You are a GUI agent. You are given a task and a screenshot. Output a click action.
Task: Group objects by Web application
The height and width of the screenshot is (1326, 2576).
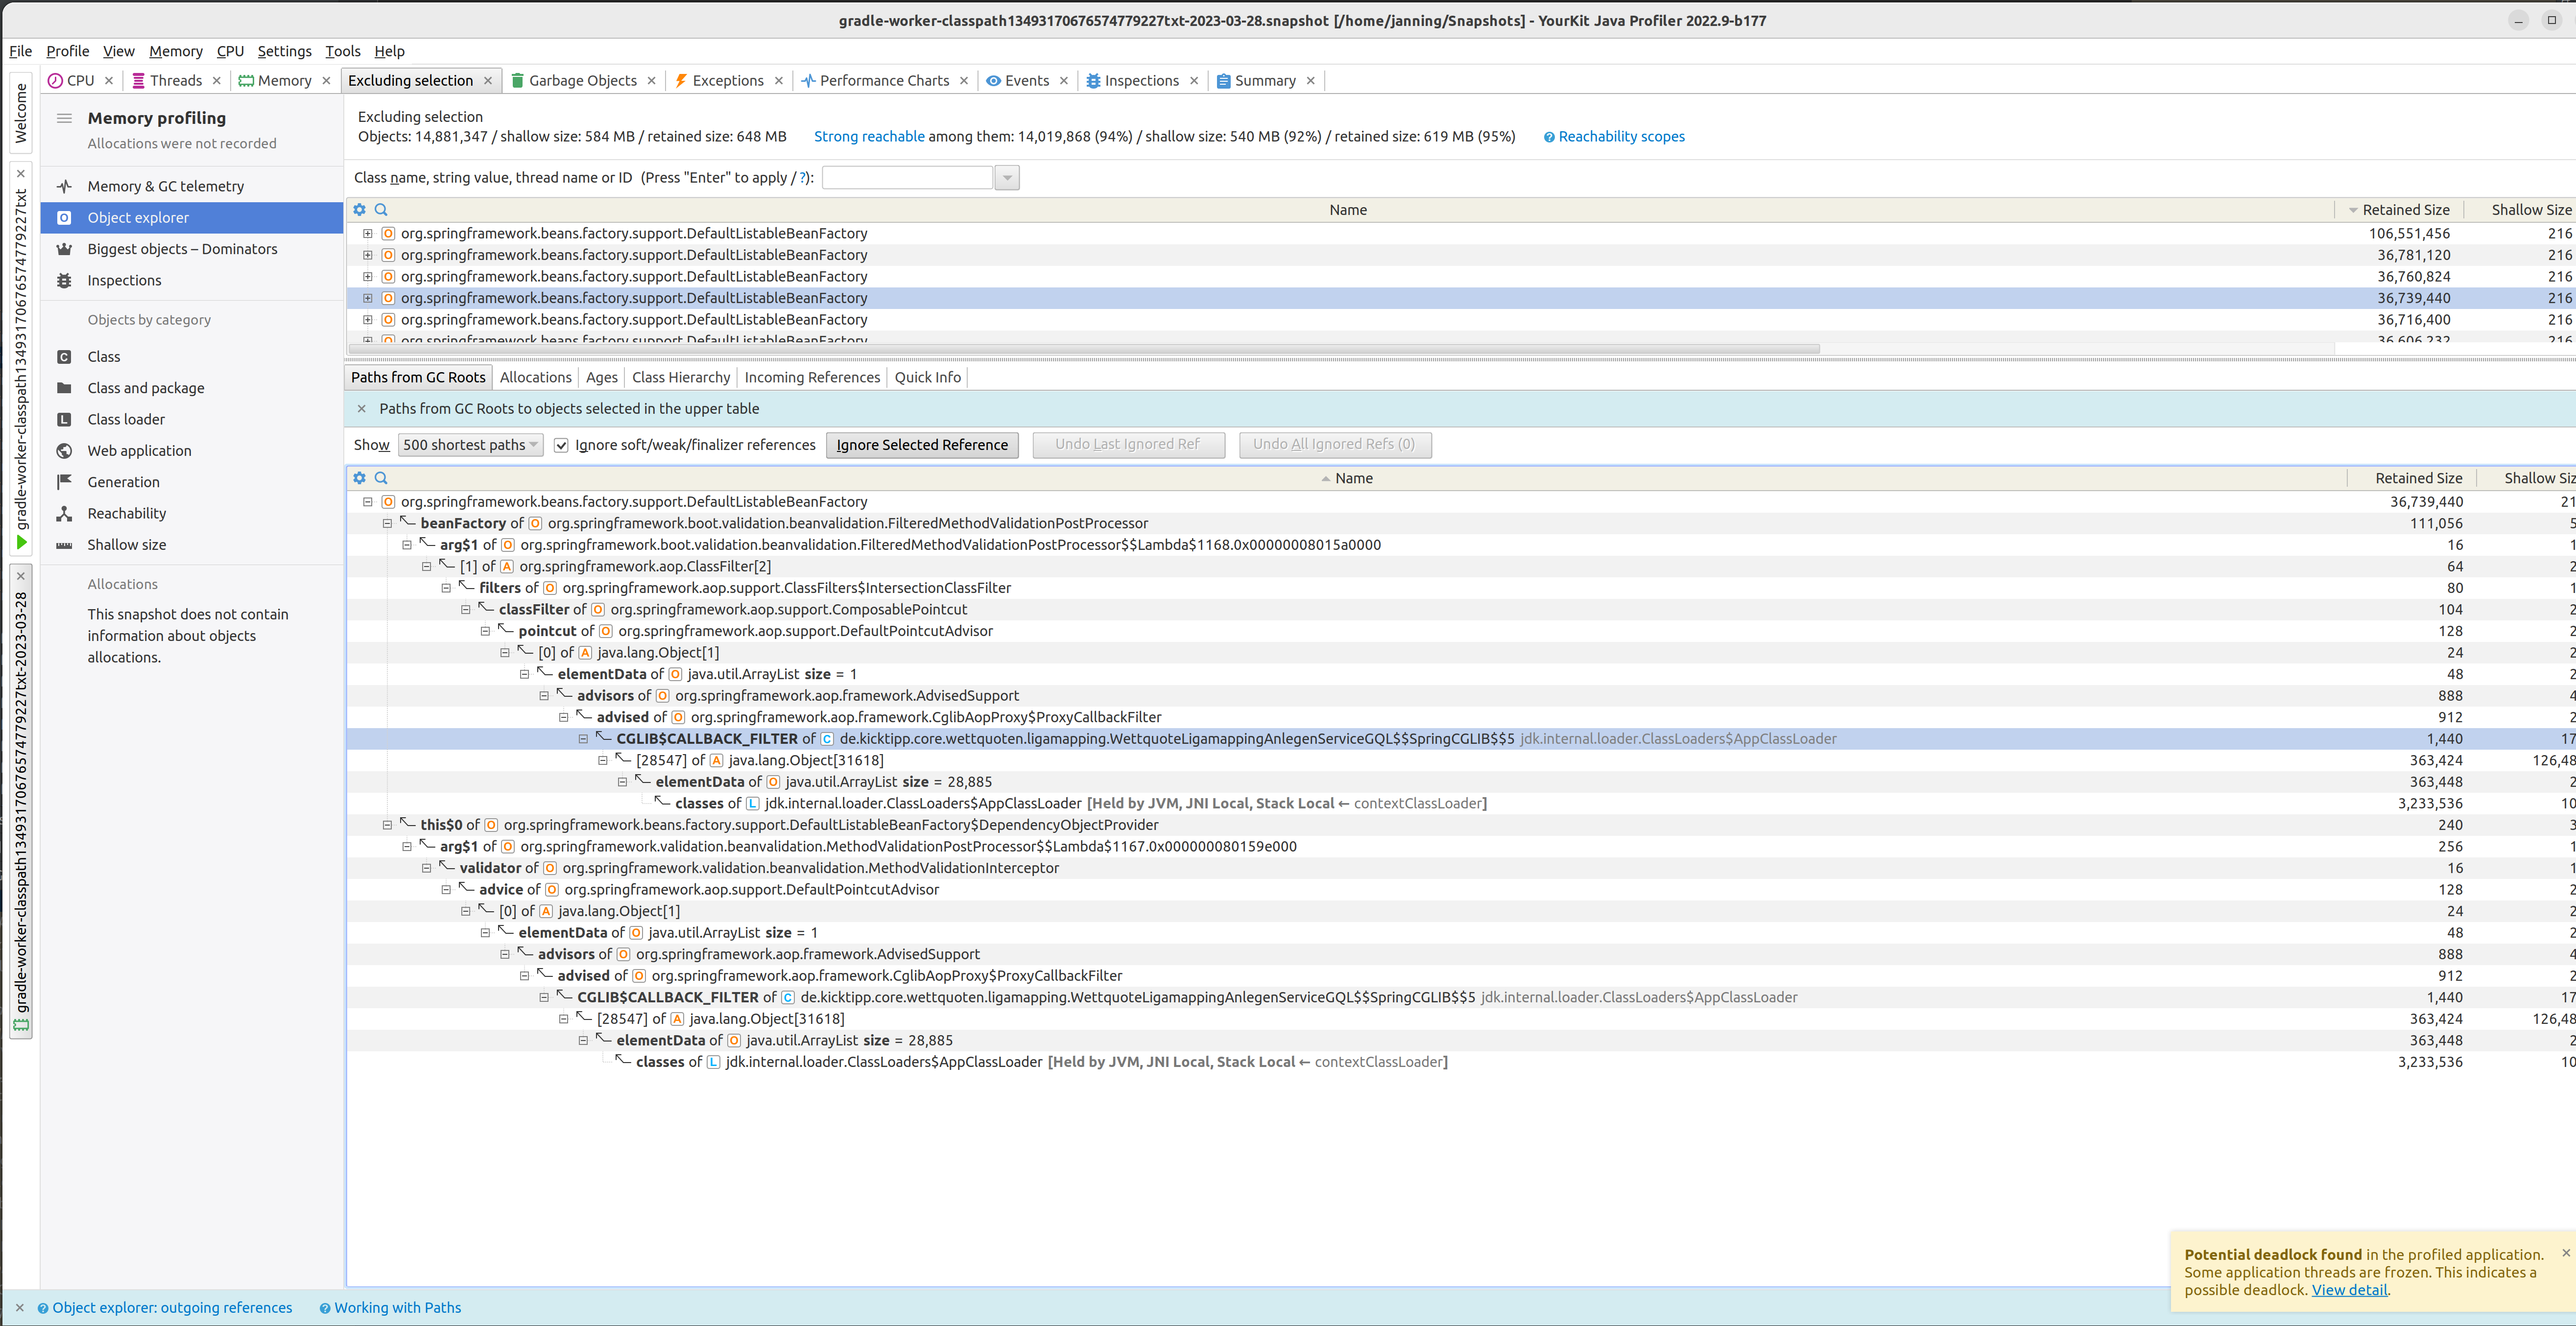(x=139, y=451)
